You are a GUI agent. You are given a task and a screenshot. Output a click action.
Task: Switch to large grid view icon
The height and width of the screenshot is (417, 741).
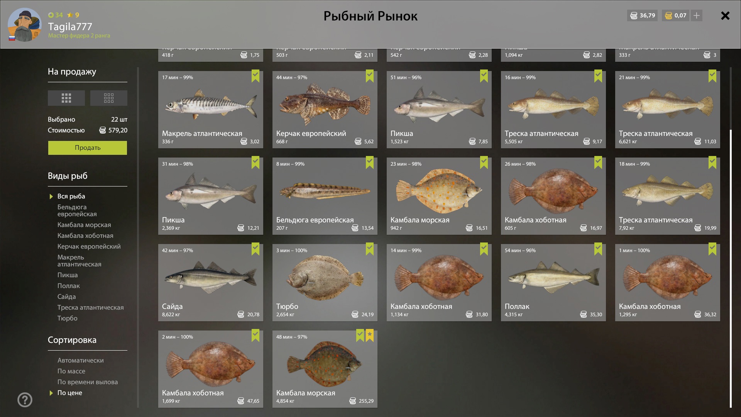(66, 98)
